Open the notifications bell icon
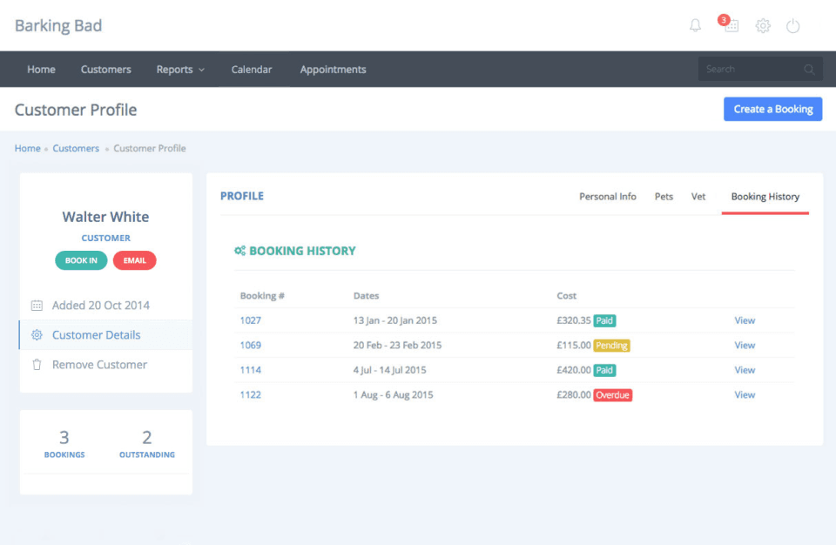Image resolution: width=836 pixels, height=545 pixels. (x=695, y=25)
